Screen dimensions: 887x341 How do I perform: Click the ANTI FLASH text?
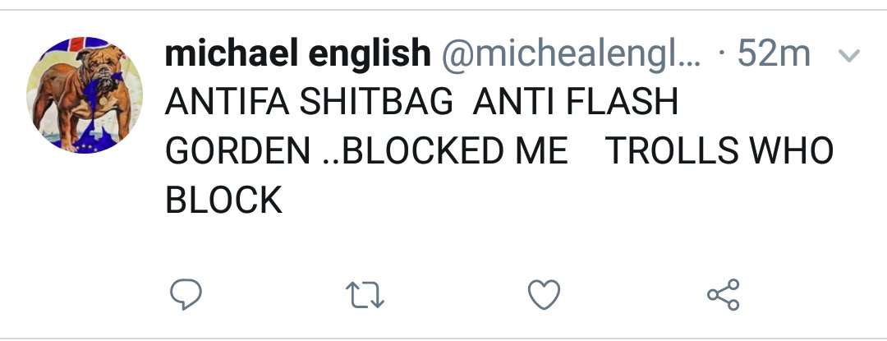[575, 103]
